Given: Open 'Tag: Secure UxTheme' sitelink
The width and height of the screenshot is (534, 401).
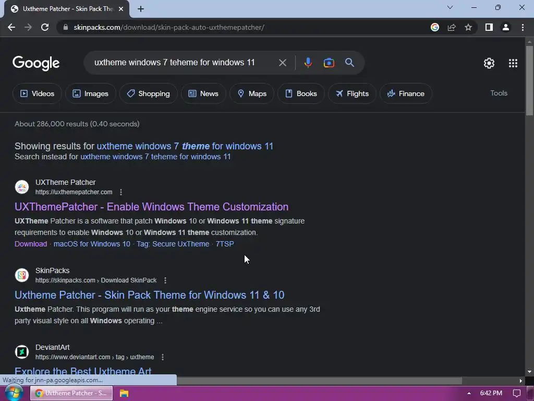Looking at the screenshot, I should coord(173,244).
